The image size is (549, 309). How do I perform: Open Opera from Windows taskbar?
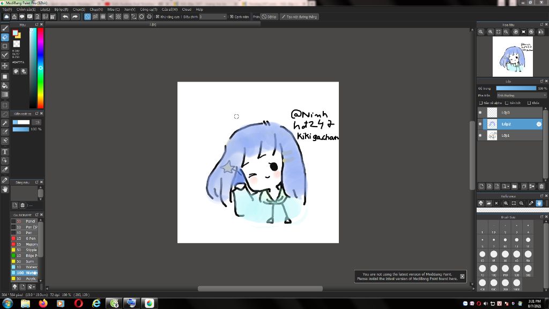point(78,303)
